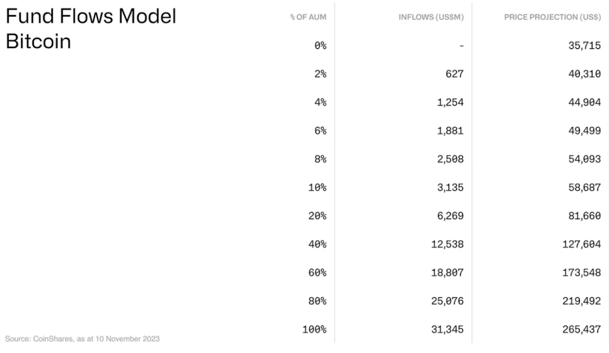Select the 265,437 price projection value

point(582,330)
